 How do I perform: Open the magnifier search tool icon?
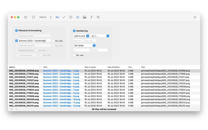coord(98,17)
